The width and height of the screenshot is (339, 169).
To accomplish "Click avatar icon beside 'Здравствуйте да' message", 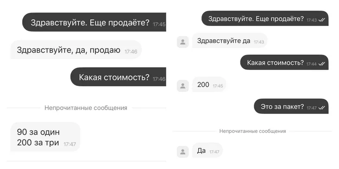I will pos(182,42).
